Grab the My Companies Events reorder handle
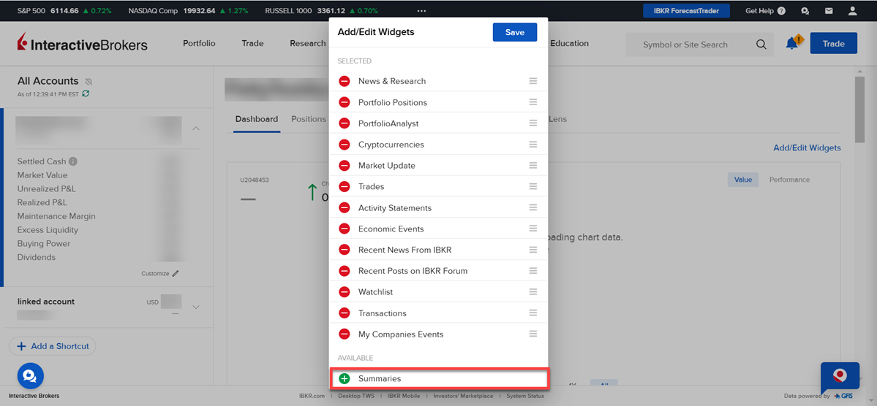 [533, 334]
